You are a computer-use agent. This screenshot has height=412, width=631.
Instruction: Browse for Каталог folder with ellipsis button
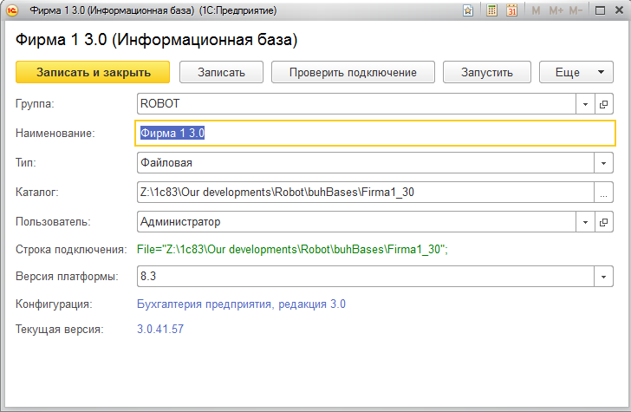(603, 193)
